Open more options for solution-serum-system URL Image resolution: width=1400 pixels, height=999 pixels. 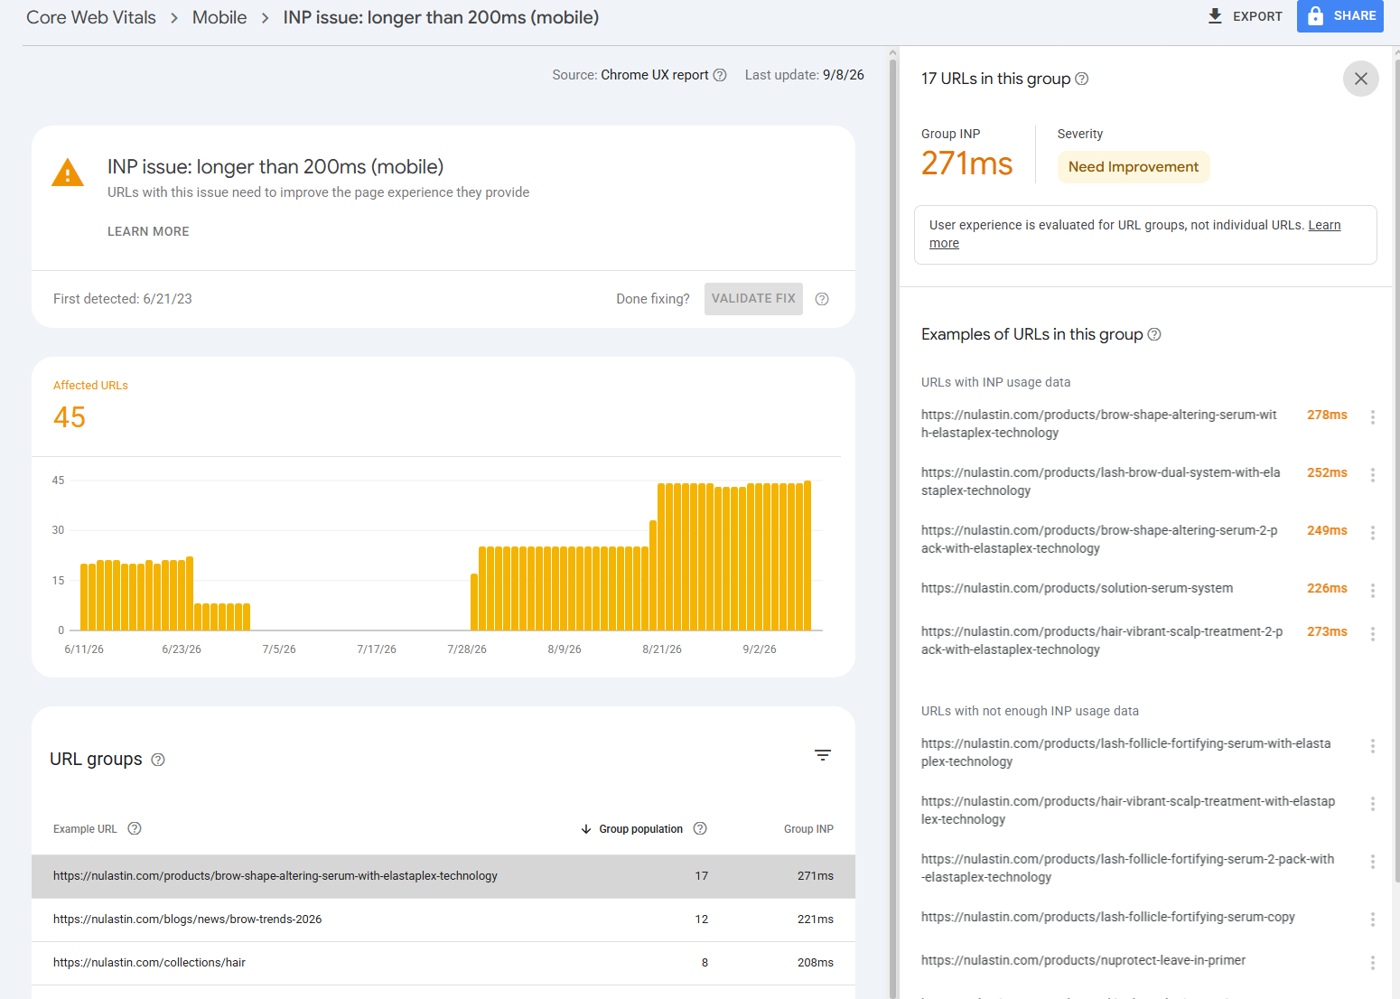(x=1372, y=591)
